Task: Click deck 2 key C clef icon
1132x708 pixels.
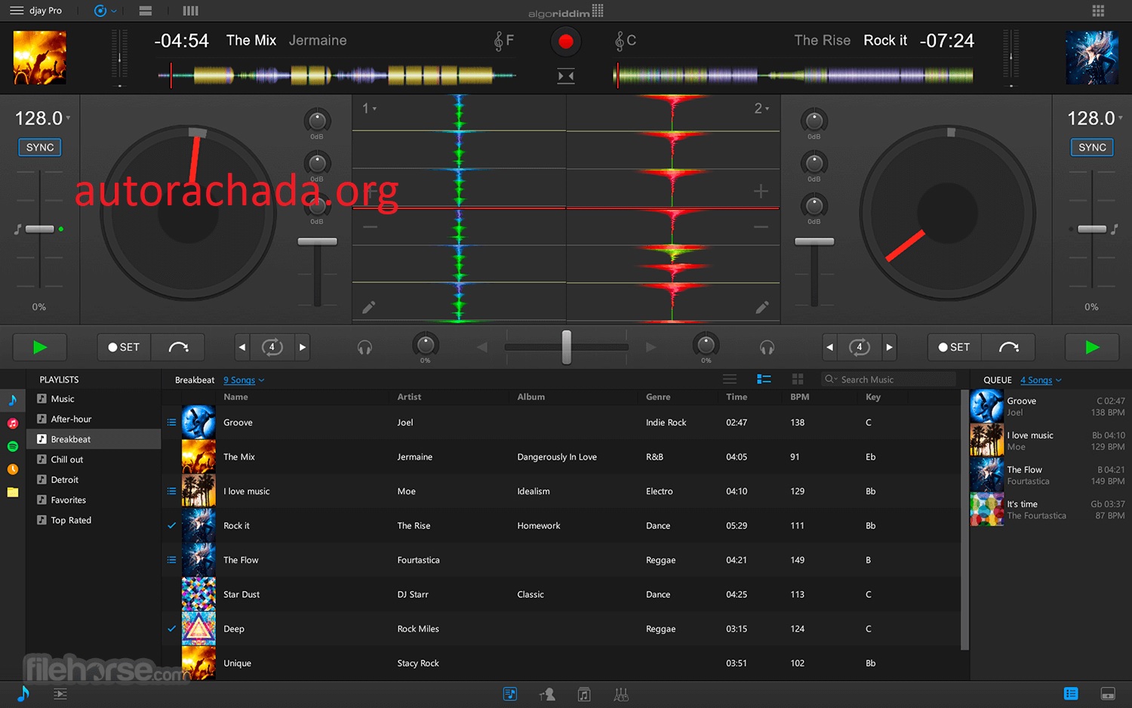Action: point(620,41)
